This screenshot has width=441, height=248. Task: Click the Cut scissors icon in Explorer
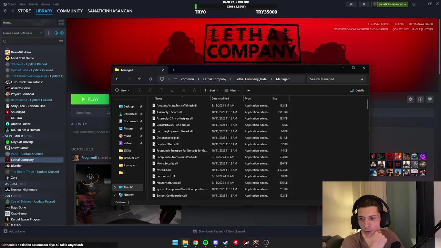point(139,90)
